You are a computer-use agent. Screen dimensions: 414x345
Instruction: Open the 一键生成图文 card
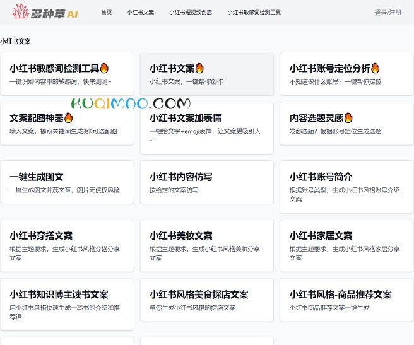[67, 182]
